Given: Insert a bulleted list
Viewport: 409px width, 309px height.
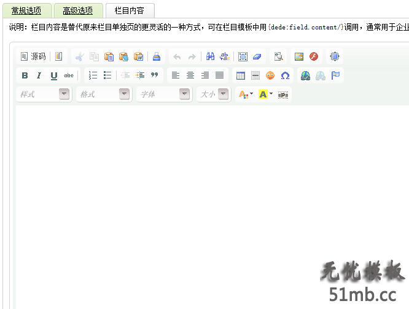Looking at the screenshot, I should point(107,75).
